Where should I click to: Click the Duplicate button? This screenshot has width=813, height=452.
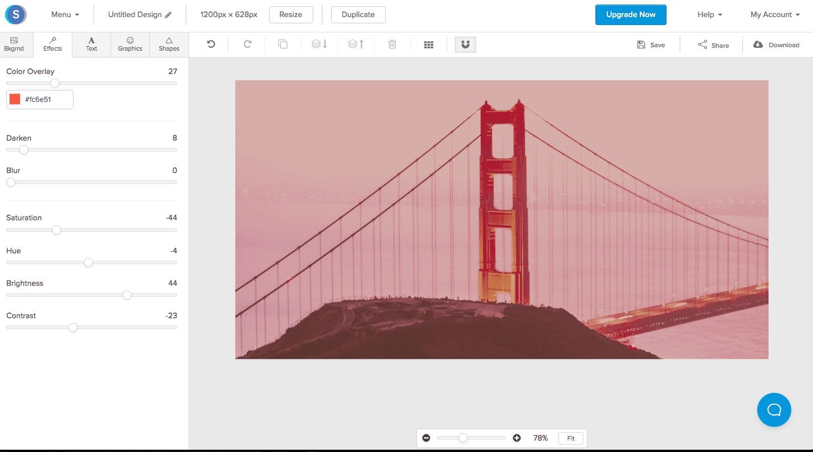coord(358,15)
